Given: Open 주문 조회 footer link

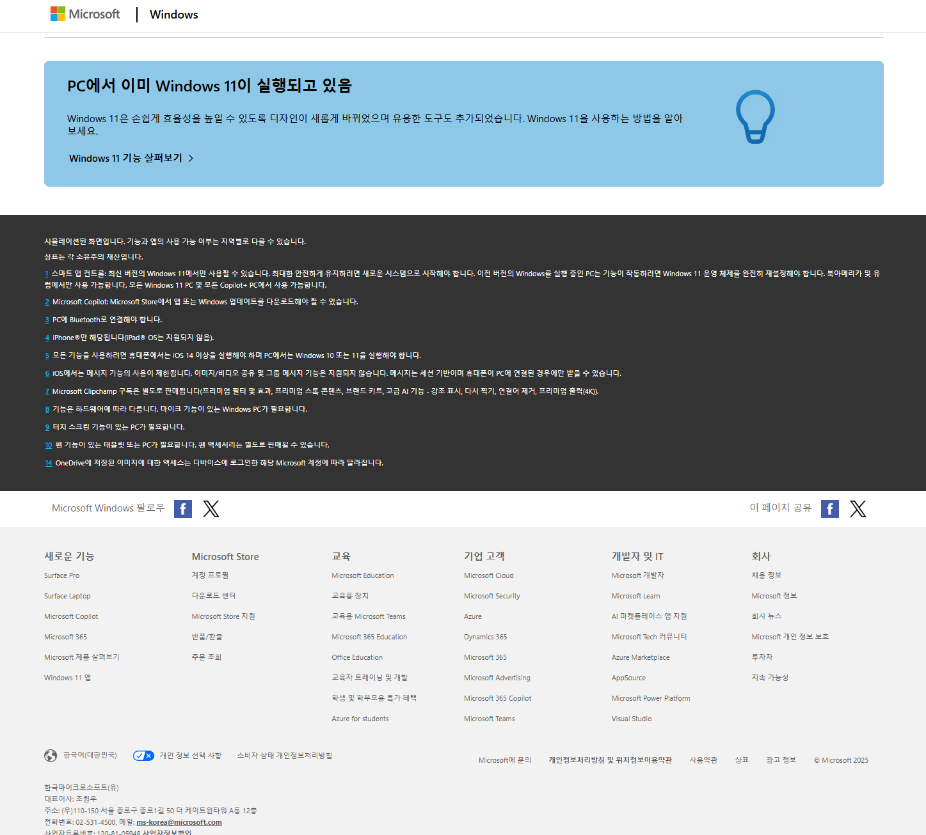Looking at the screenshot, I should pos(207,657).
